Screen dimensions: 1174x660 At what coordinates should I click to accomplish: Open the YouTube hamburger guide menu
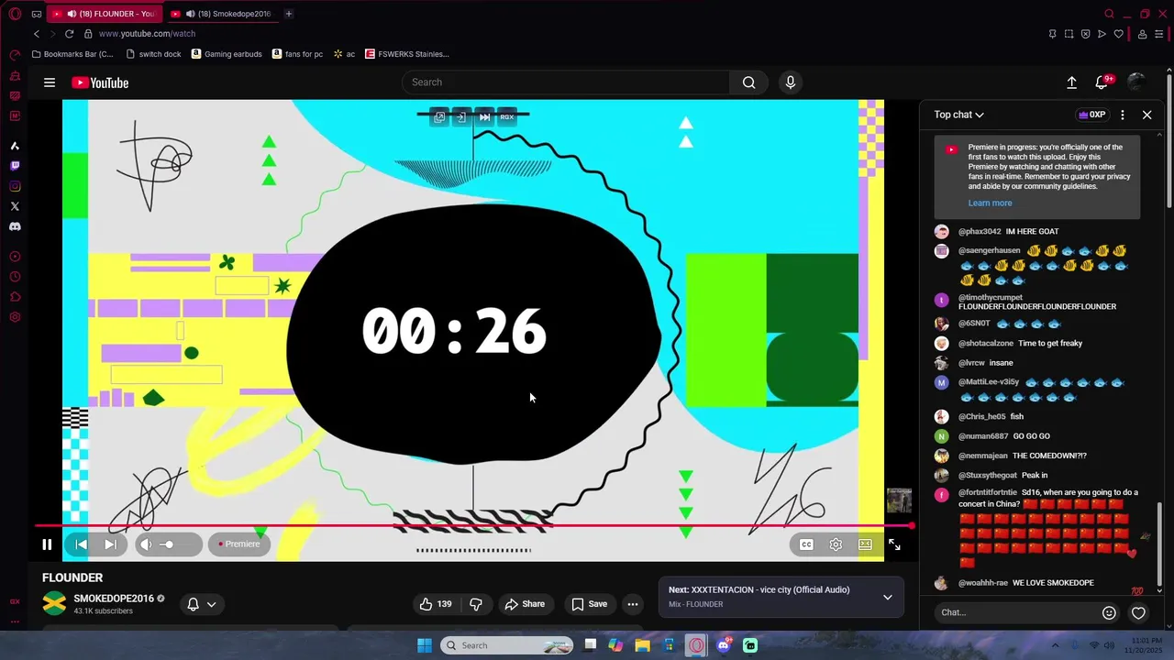tap(50, 82)
